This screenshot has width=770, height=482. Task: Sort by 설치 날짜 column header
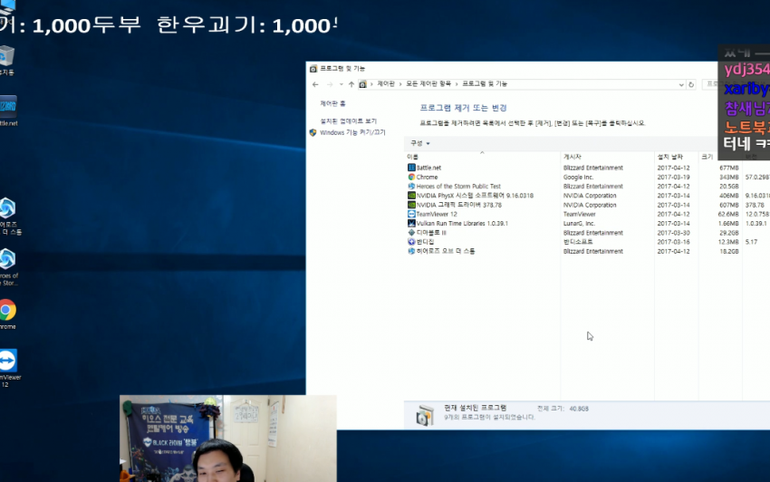[x=669, y=157]
